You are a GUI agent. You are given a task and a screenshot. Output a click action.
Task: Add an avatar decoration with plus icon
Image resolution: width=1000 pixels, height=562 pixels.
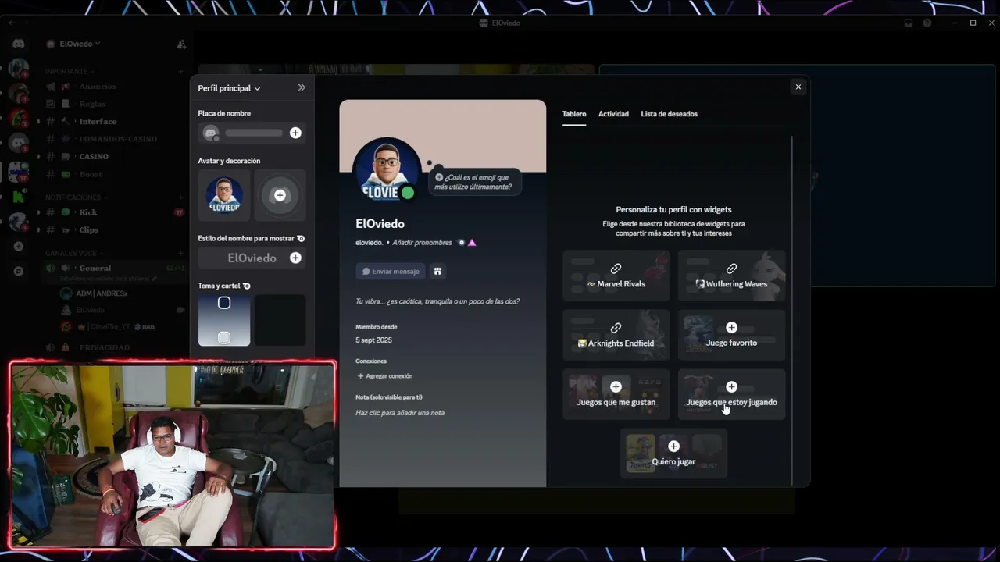tap(280, 195)
